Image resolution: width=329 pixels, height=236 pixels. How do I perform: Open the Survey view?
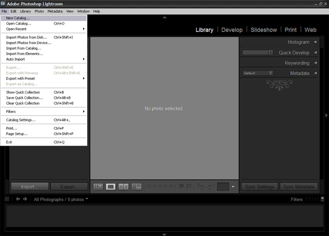pyautogui.click(x=136, y=187)
